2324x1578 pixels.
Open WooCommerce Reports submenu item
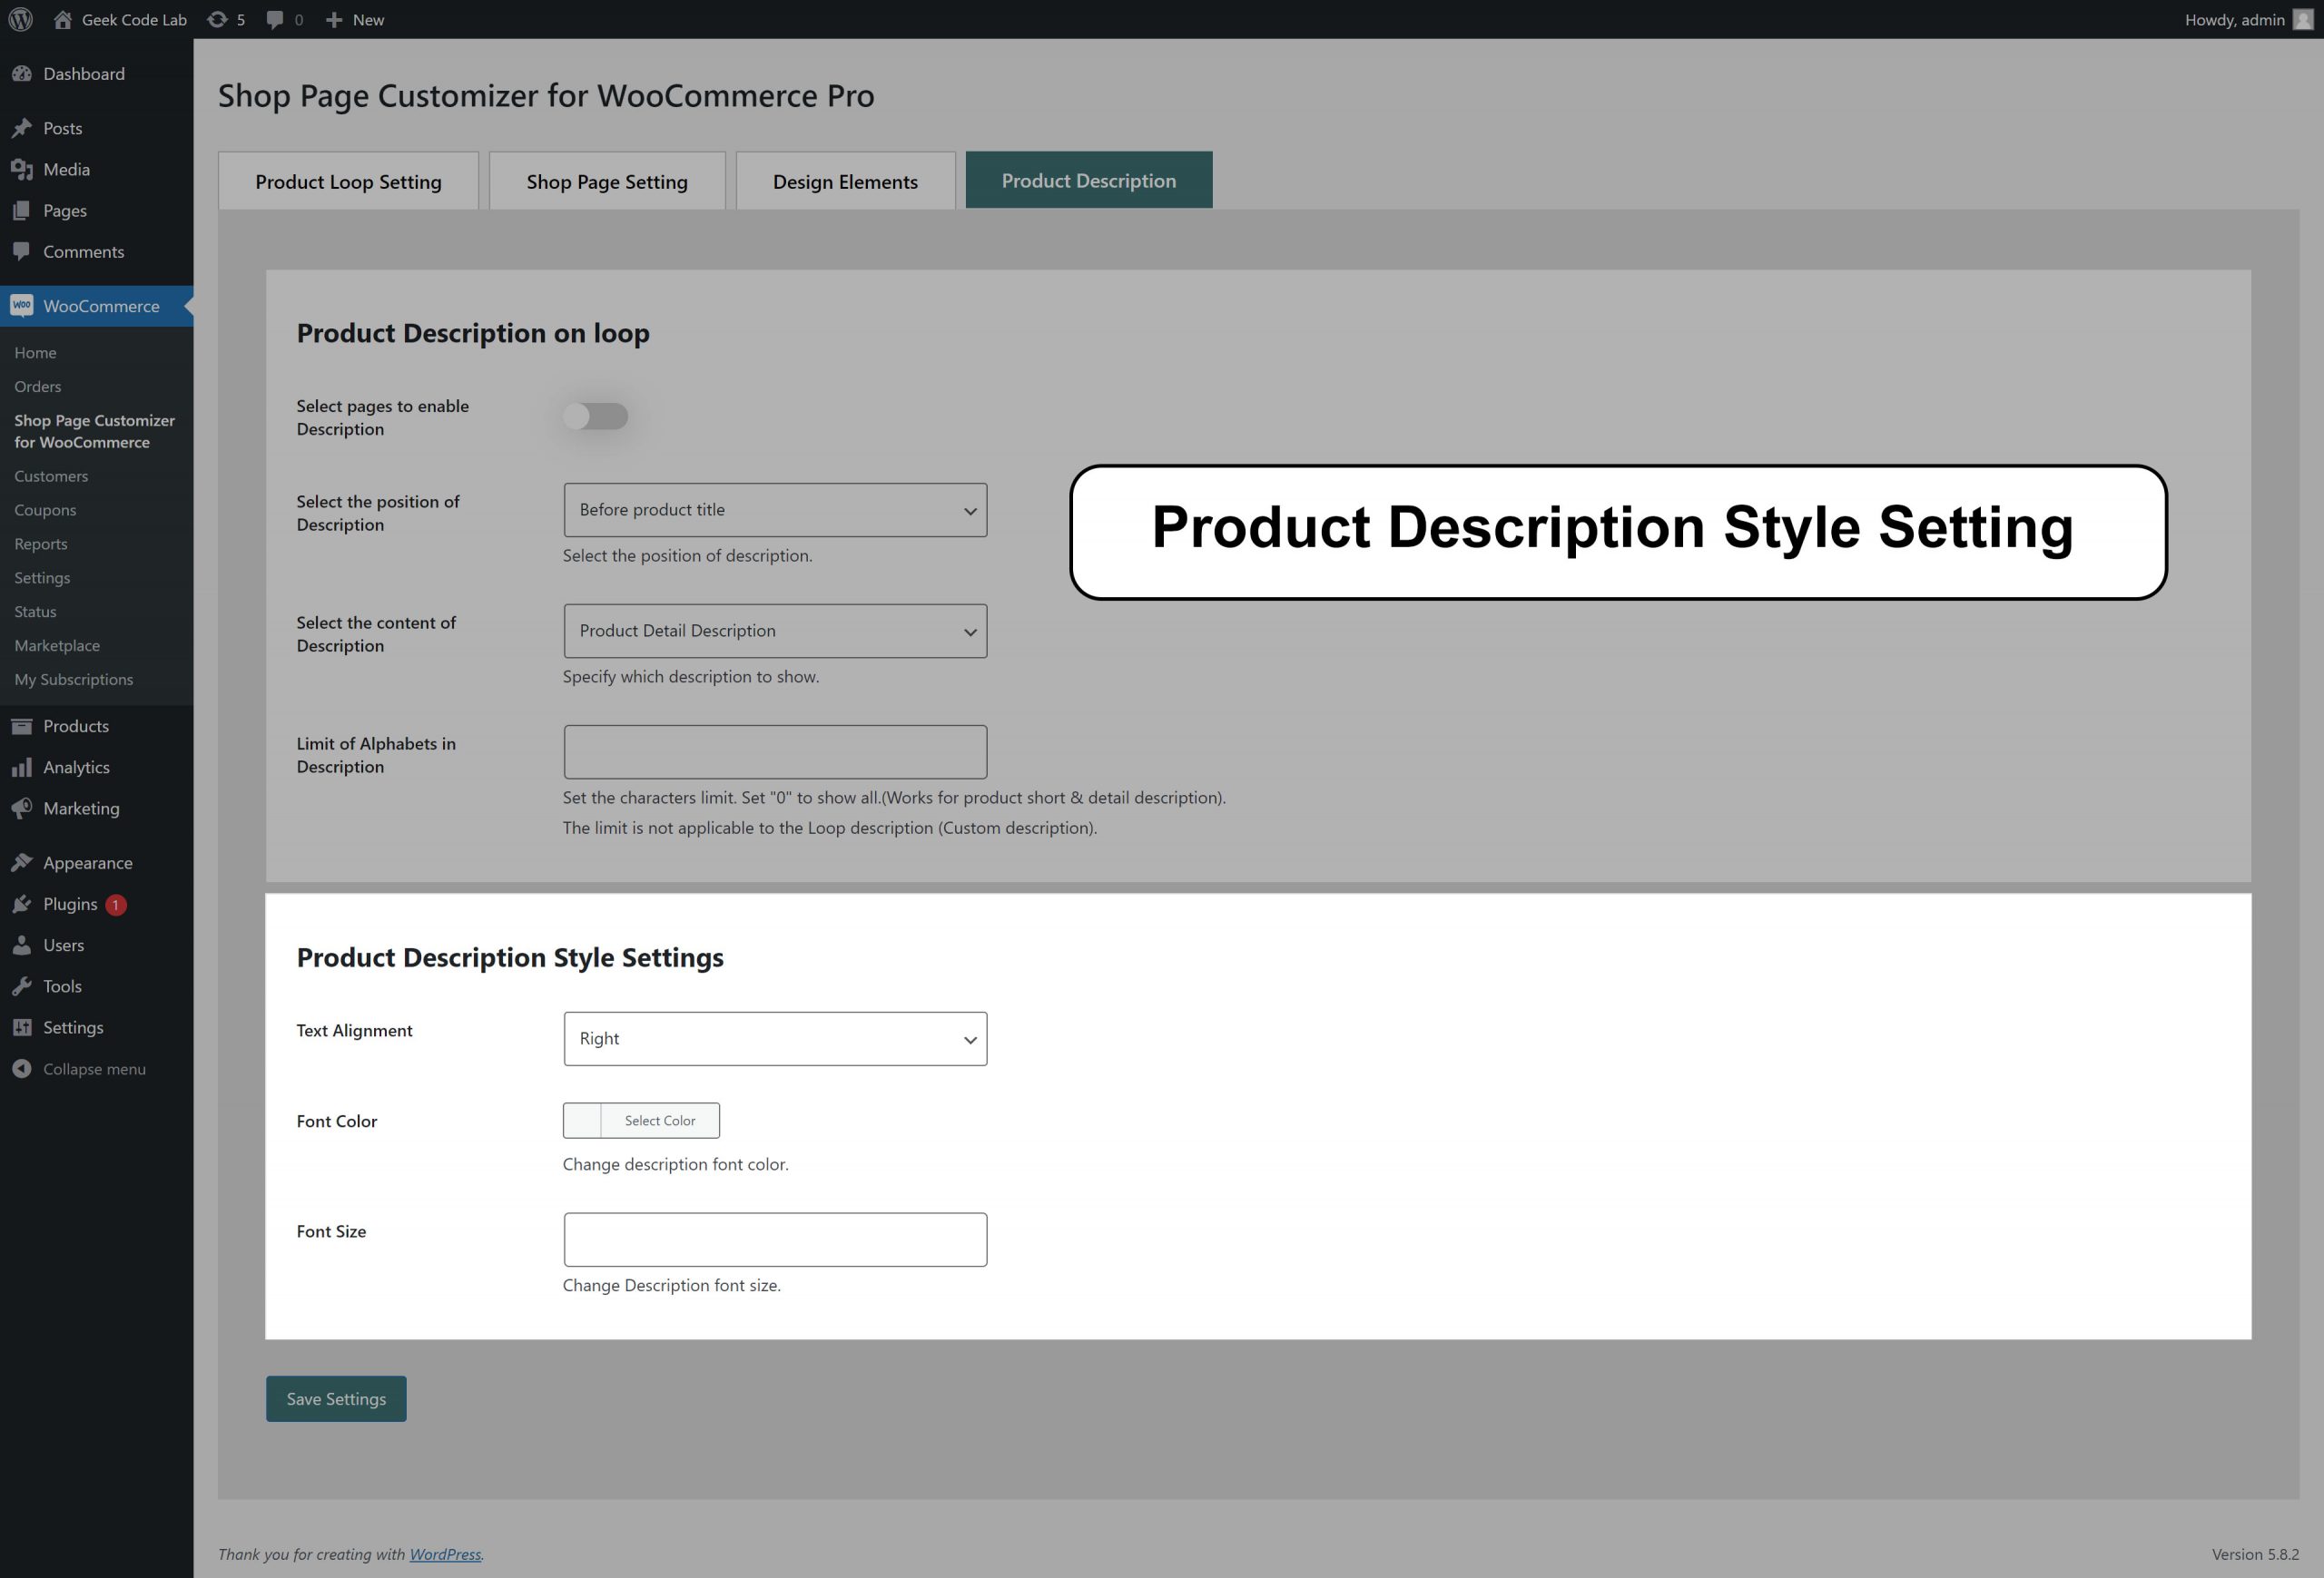pyautogui.click(x=41, y=544)
